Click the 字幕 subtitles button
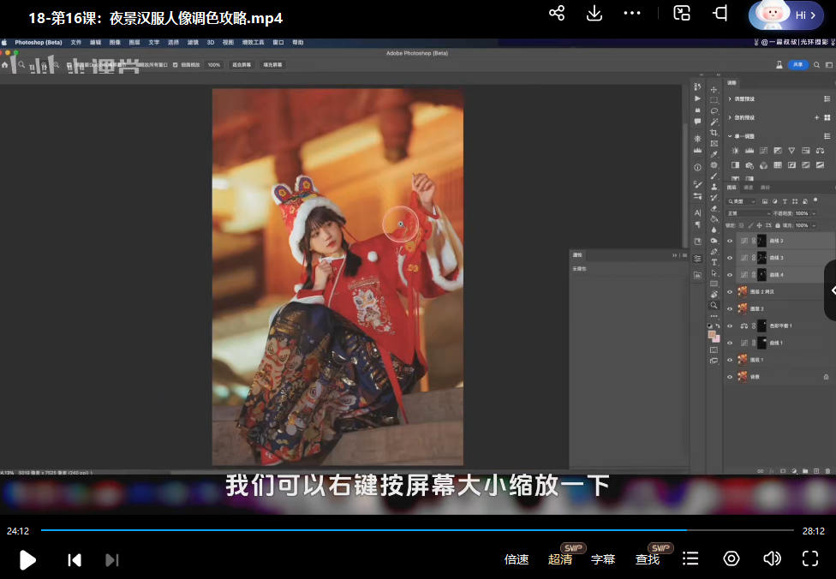Viewport: 836px width, 579px height. click(603, 559)
